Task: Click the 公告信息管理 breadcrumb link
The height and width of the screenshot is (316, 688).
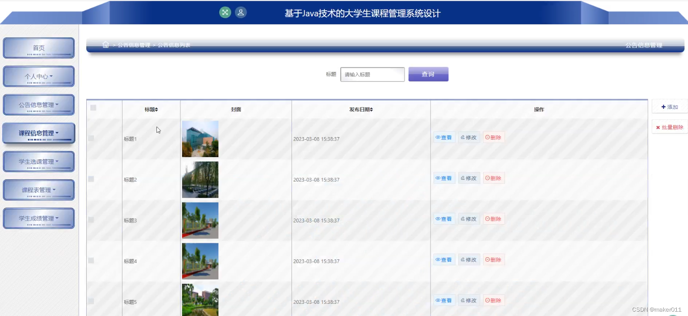Action: (134, 45)
